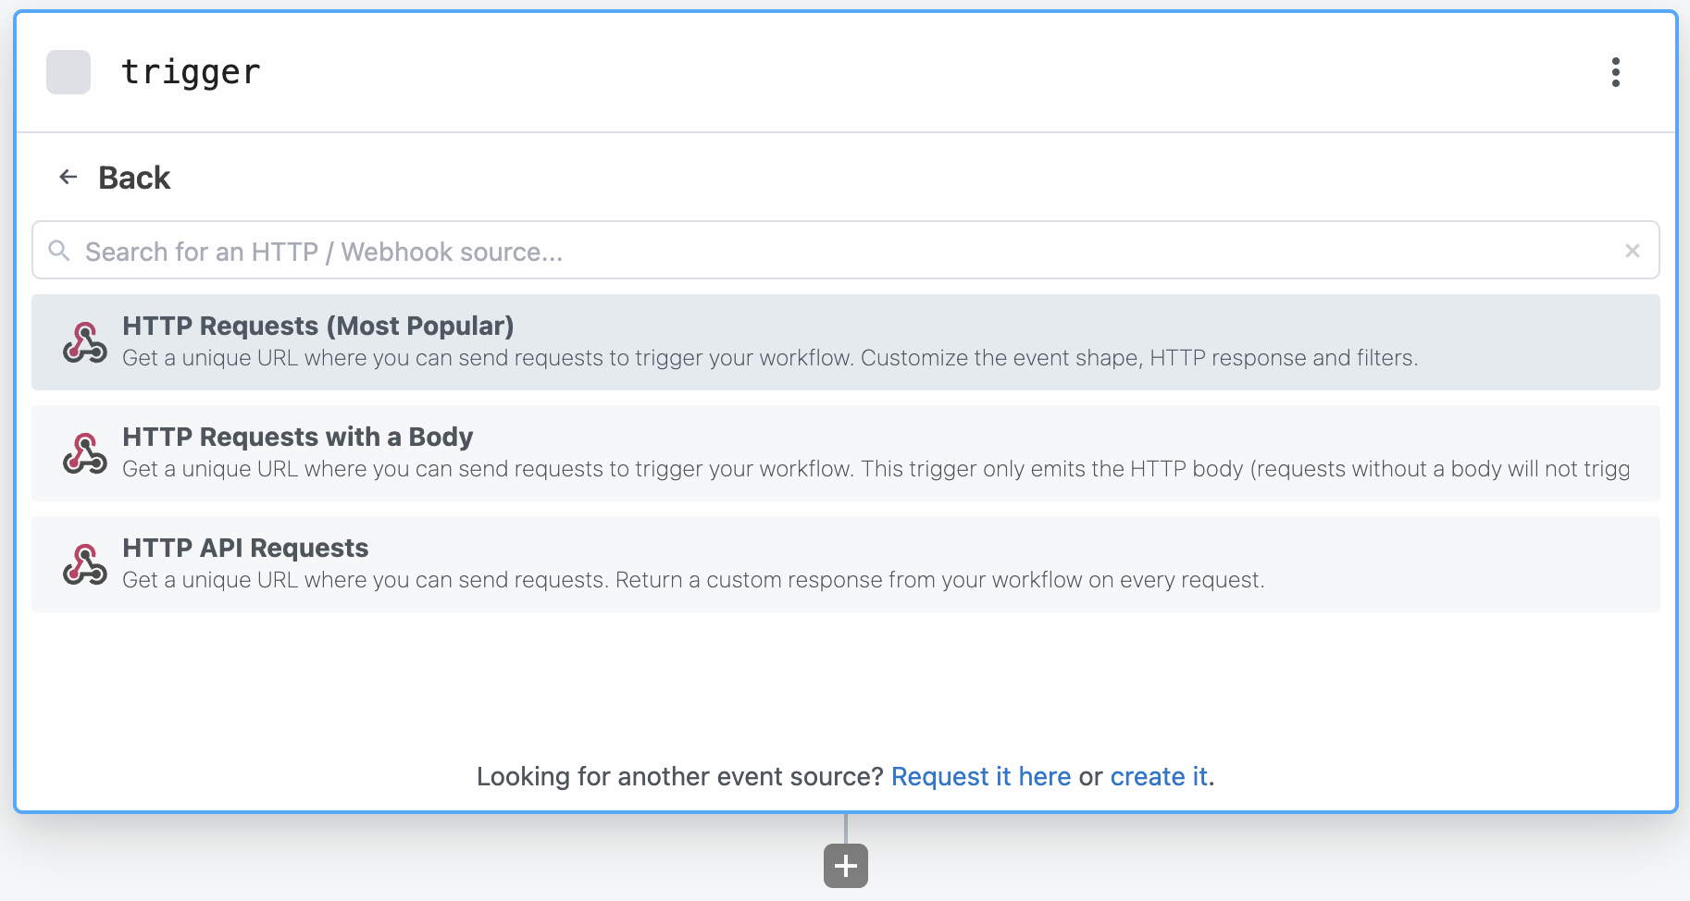The width and height of the screenshot is (1690, 901).
Task: Clear the search field with the X
Action: pos(1632,251)
